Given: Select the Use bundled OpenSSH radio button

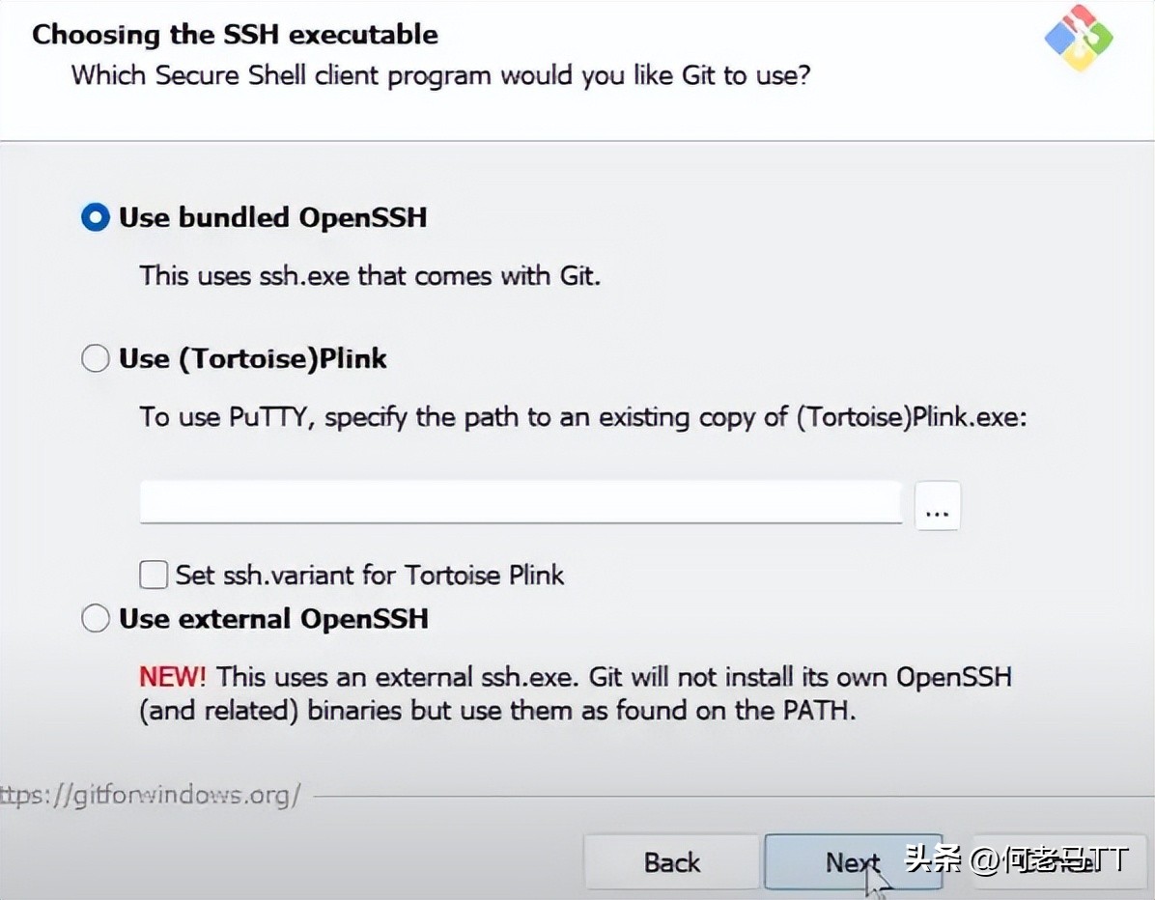Looking at the screenshot, I should (x=96, y=218).
